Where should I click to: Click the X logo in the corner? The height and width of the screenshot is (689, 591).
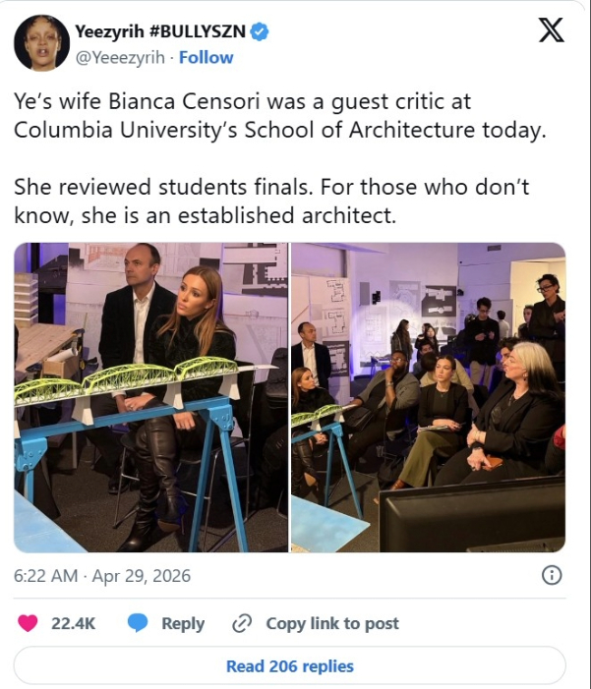[x=552, y=30]
